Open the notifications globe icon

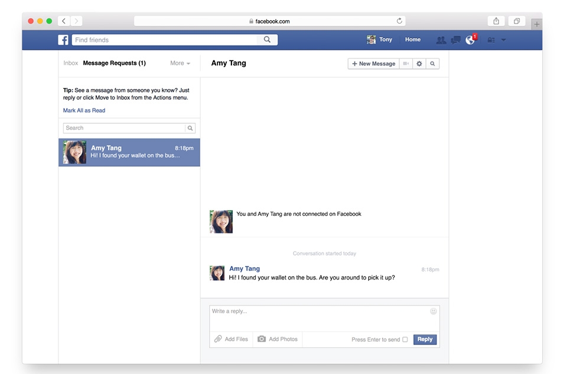pos(470,40)
